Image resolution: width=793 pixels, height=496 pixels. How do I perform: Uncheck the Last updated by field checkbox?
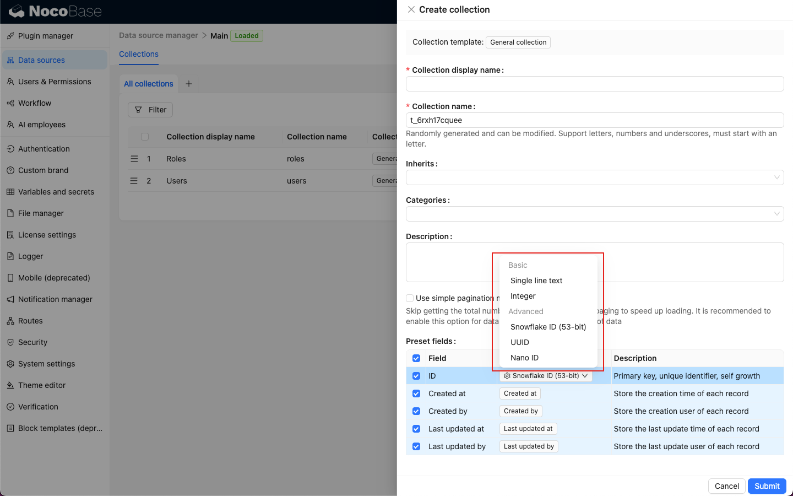click(x=416, y=446)
